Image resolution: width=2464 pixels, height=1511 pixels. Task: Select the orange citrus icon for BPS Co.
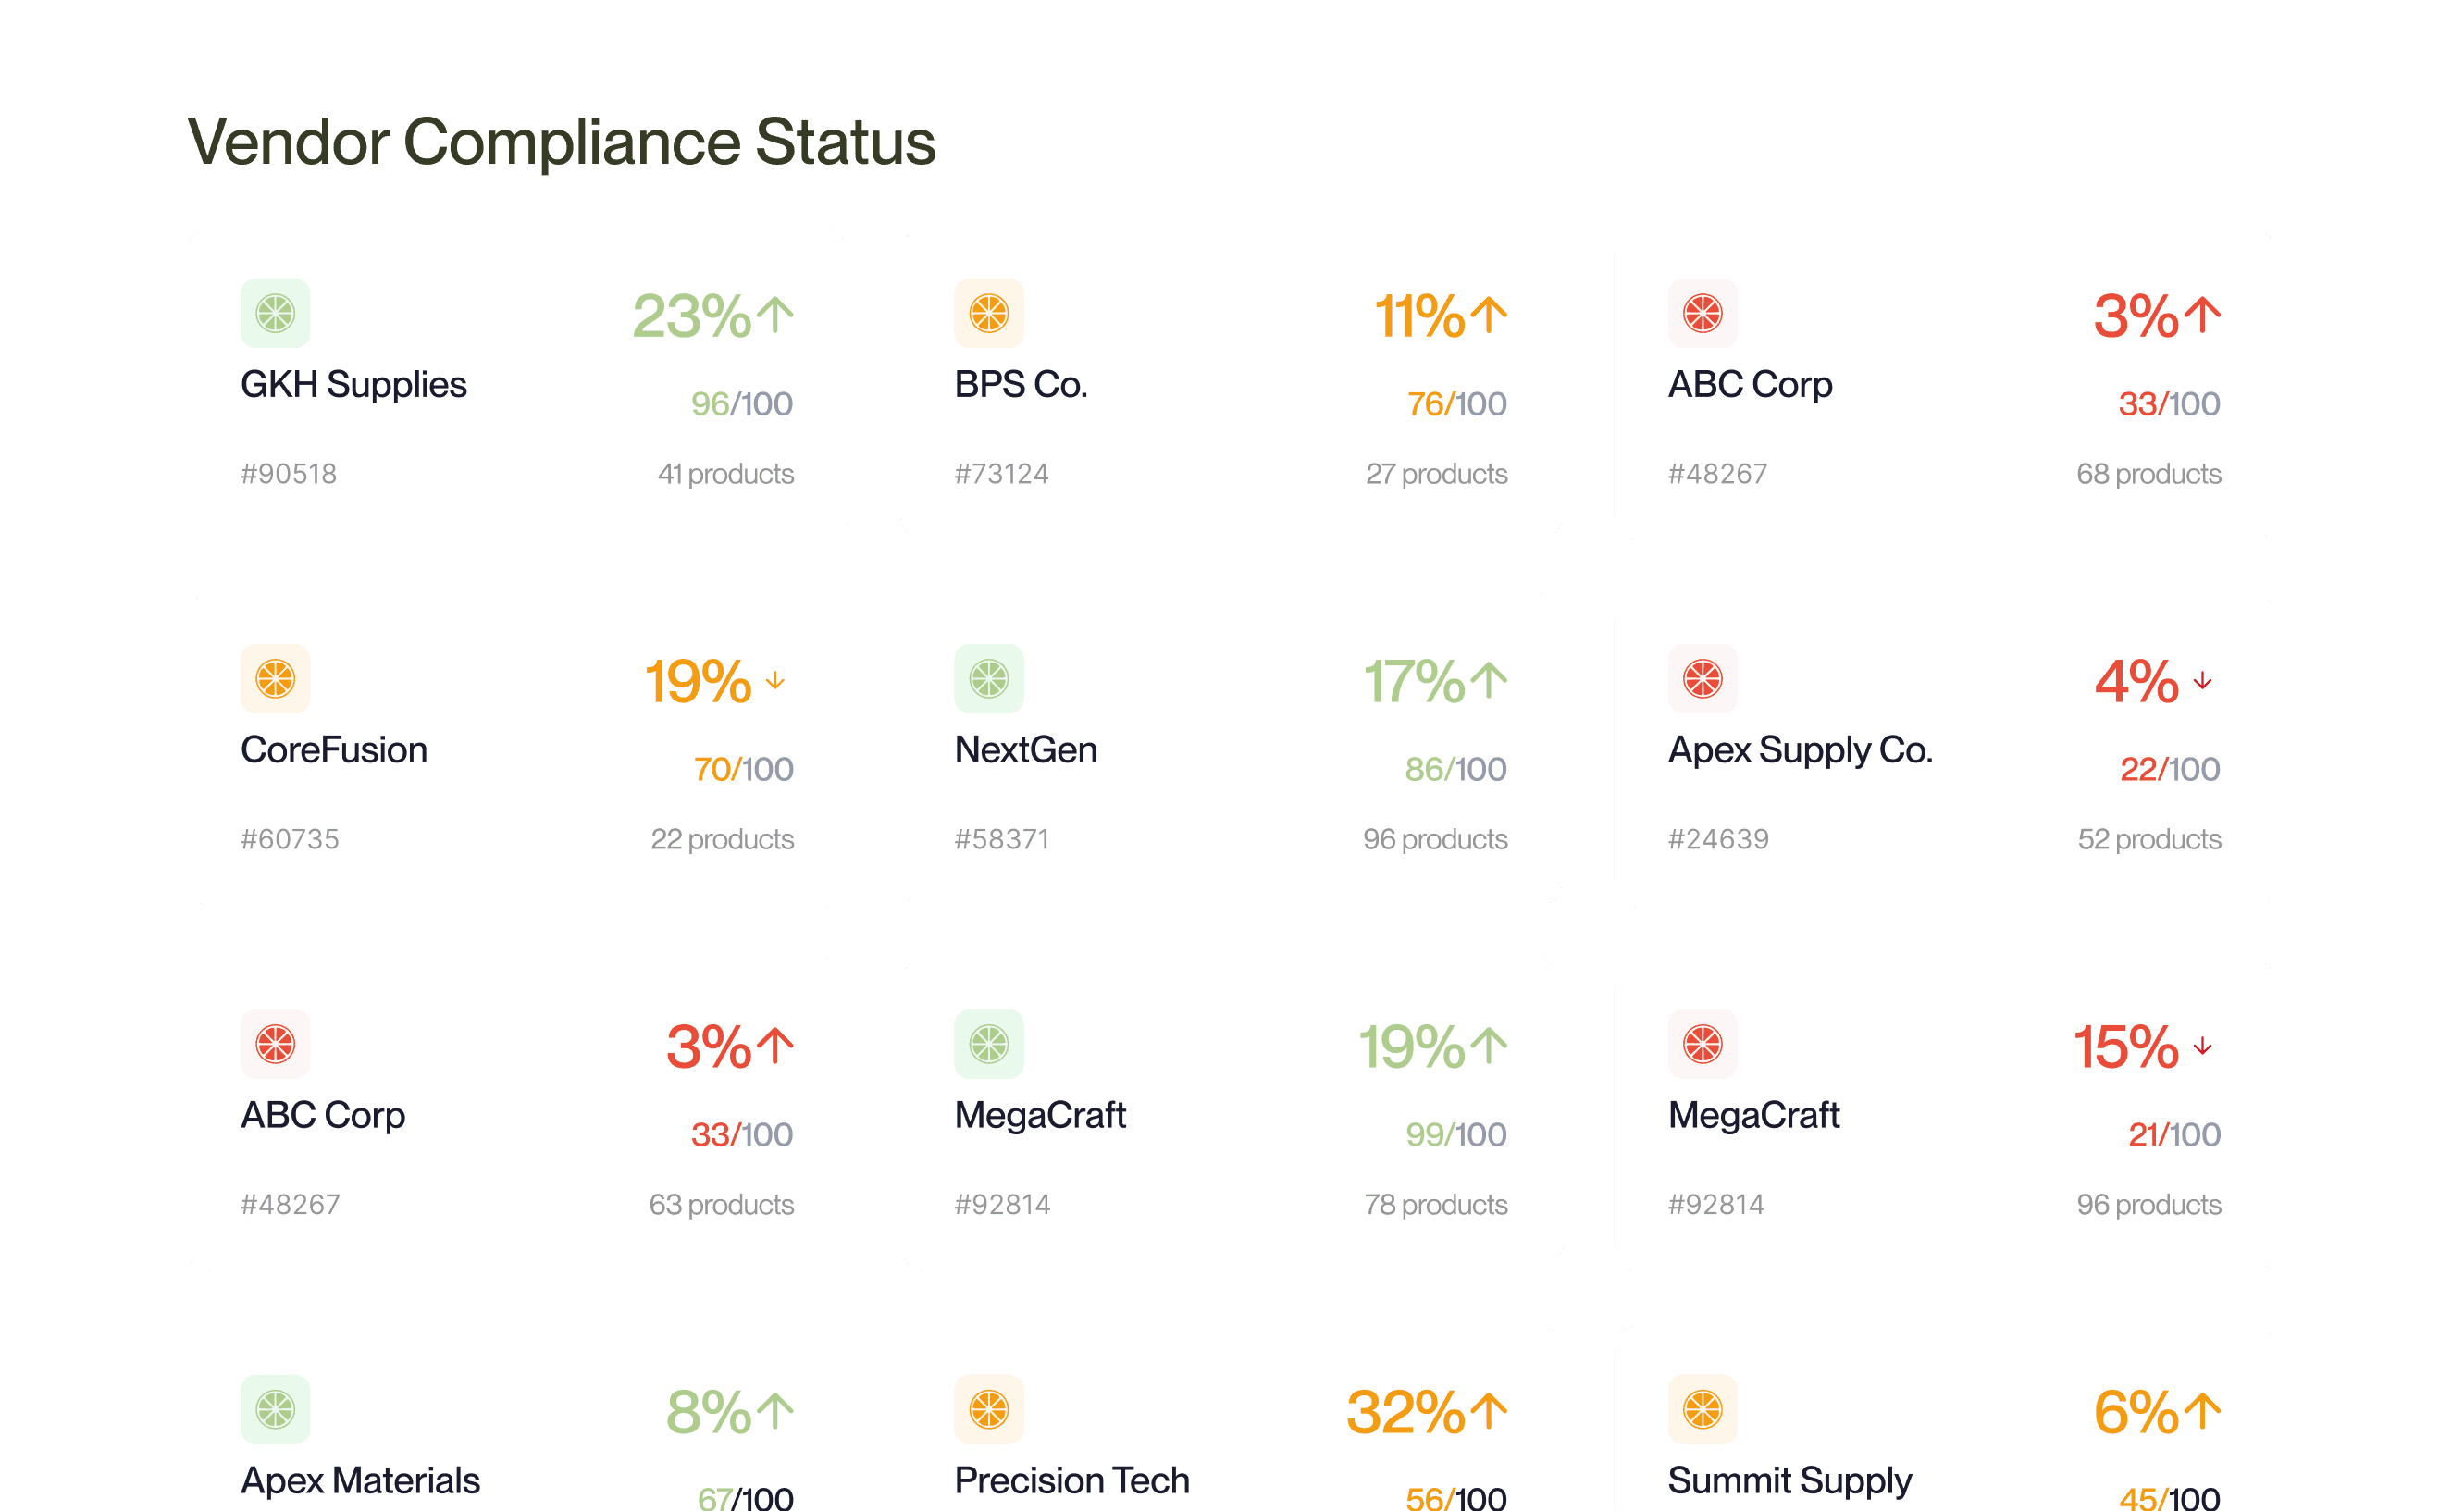pos(989,313)
